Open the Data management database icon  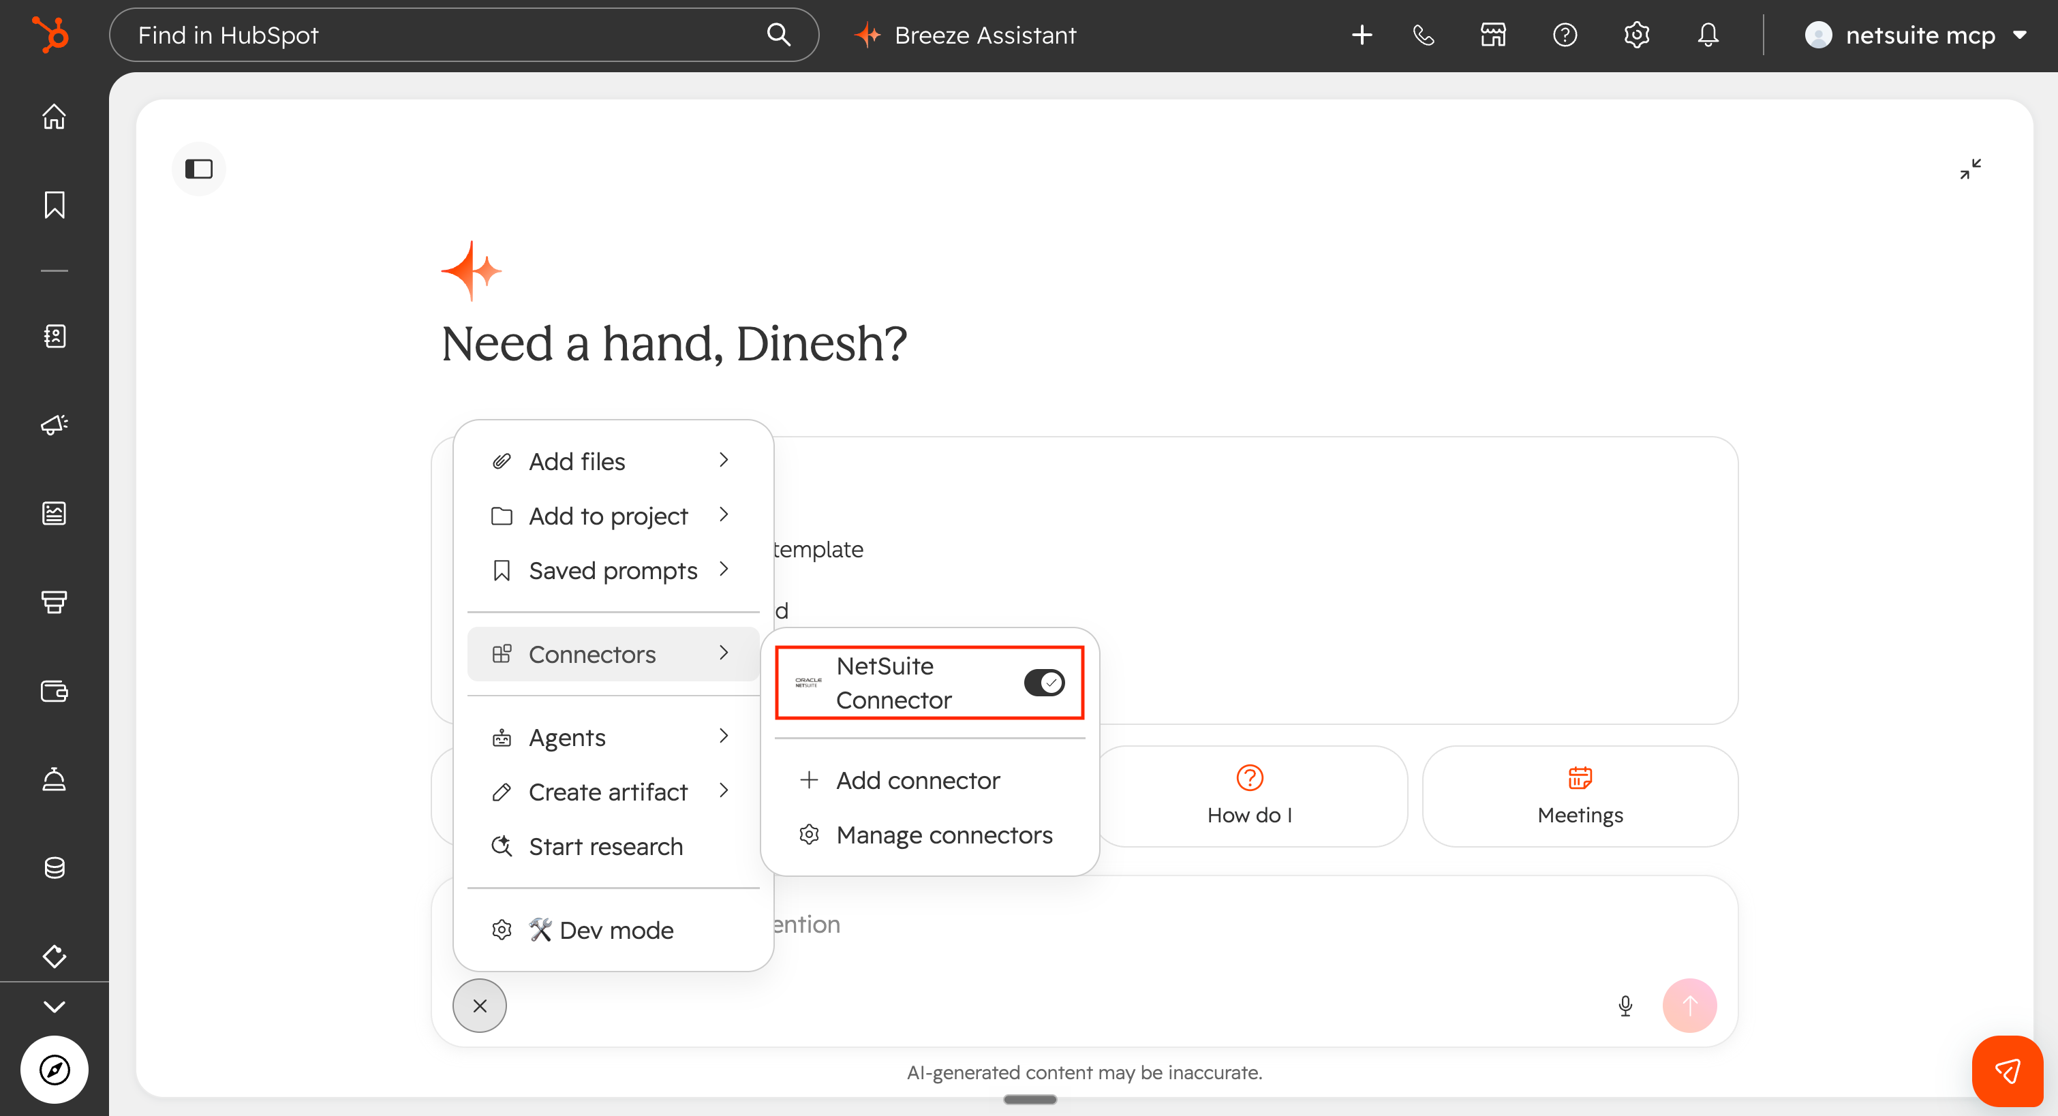(55, 867)
